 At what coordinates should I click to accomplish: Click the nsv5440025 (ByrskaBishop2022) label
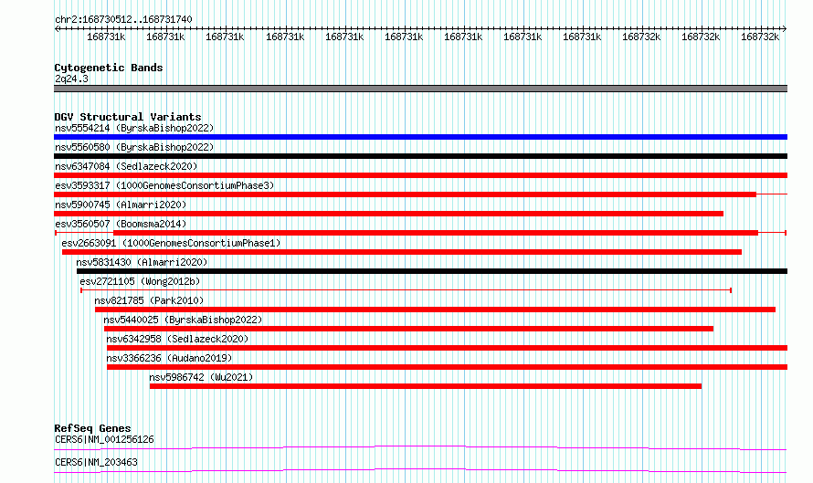(x=183, y=320)
